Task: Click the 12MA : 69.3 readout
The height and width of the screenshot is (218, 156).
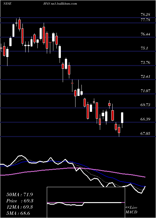Action: [x=20, y=207]
